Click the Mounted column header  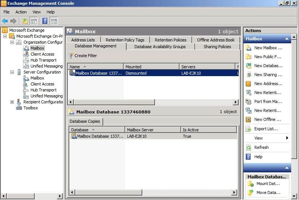151,67
